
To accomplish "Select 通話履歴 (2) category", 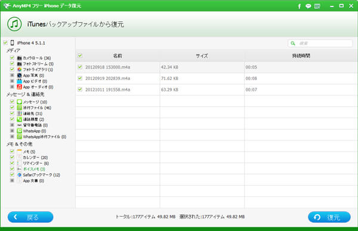I will 33,119.
